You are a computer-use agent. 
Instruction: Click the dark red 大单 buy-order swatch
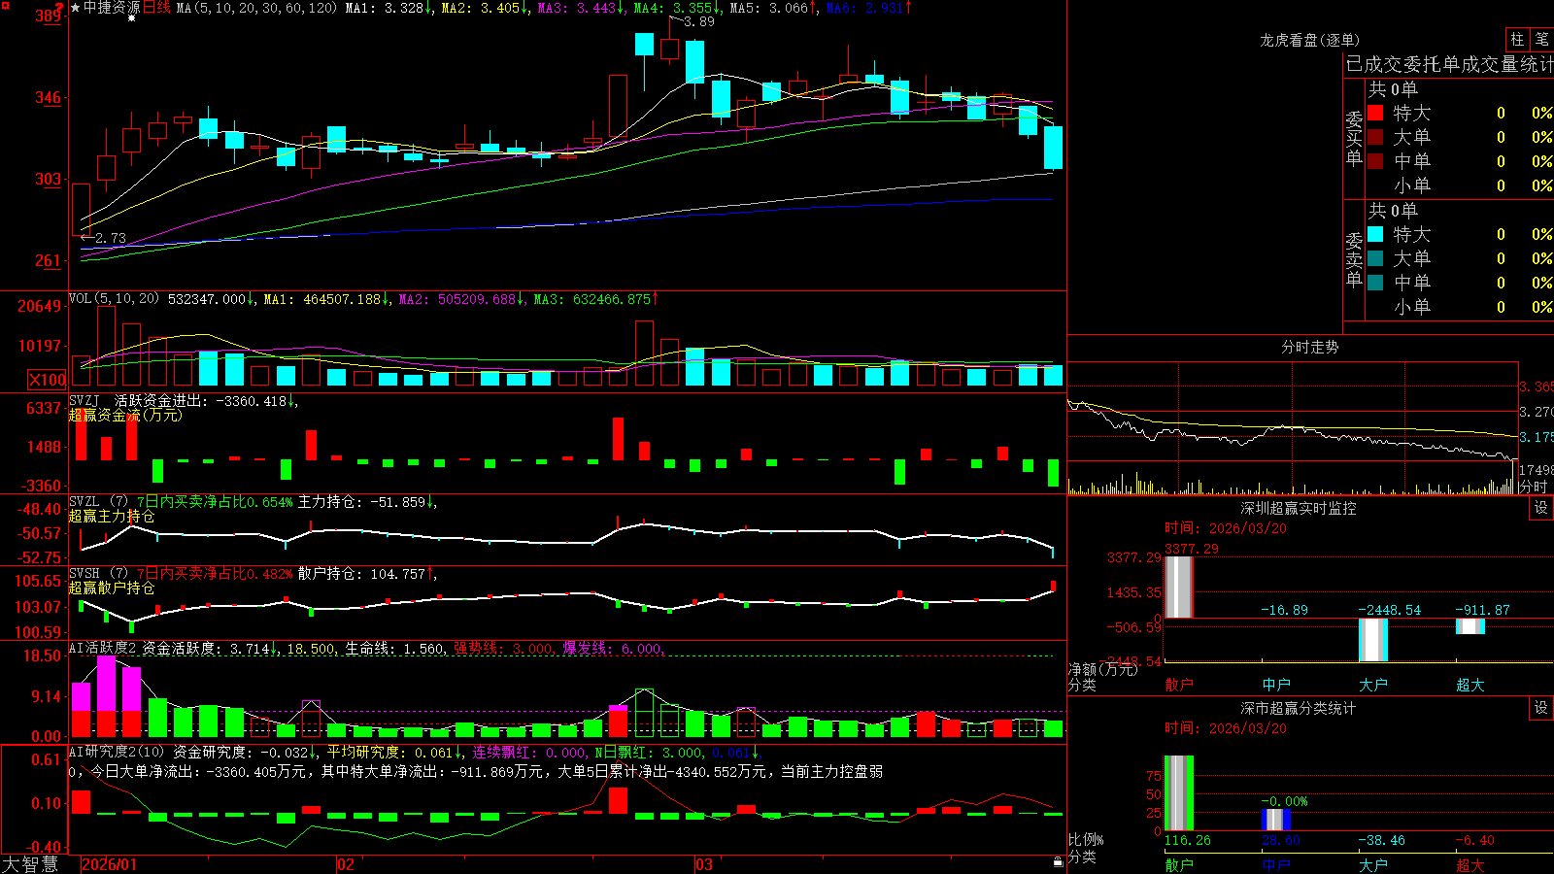tap(1375, 137)
